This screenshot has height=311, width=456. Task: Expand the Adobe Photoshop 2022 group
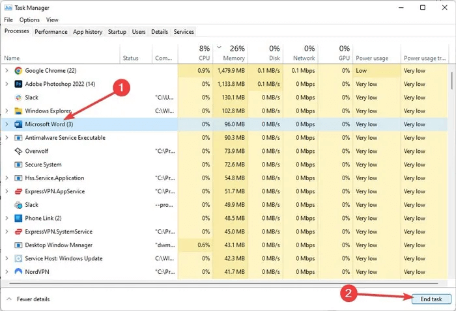7,84
